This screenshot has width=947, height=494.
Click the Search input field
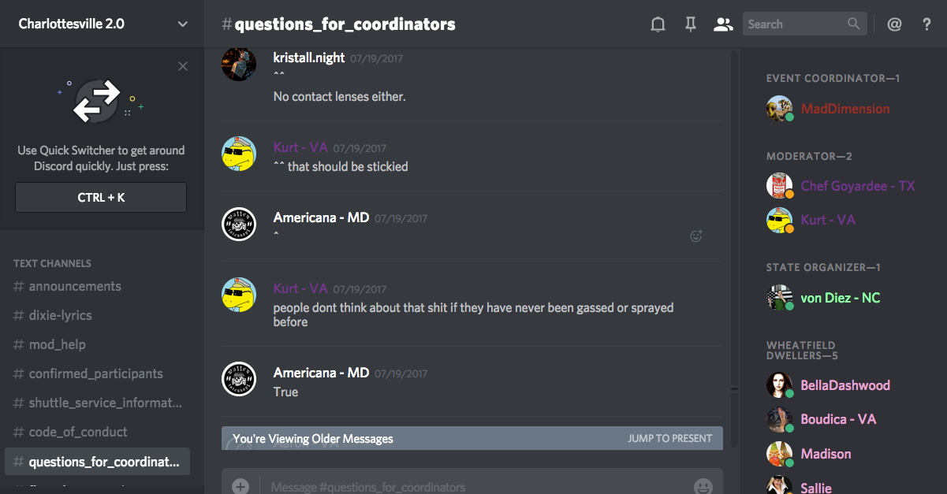[x=804, y=24]
